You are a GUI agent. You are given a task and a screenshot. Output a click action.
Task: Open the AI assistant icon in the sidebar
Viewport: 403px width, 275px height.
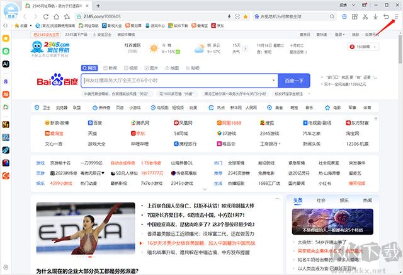point(6,64)
